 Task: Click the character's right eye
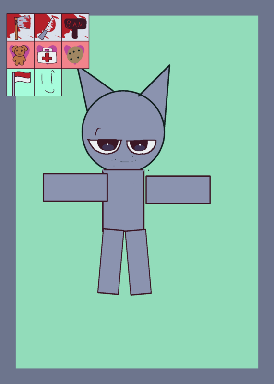pyautogui.click(x=141, y=147)
